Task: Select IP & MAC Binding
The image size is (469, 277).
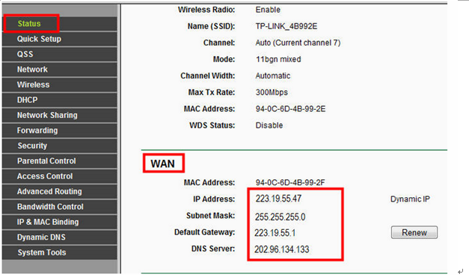Action: click(48, 222)
